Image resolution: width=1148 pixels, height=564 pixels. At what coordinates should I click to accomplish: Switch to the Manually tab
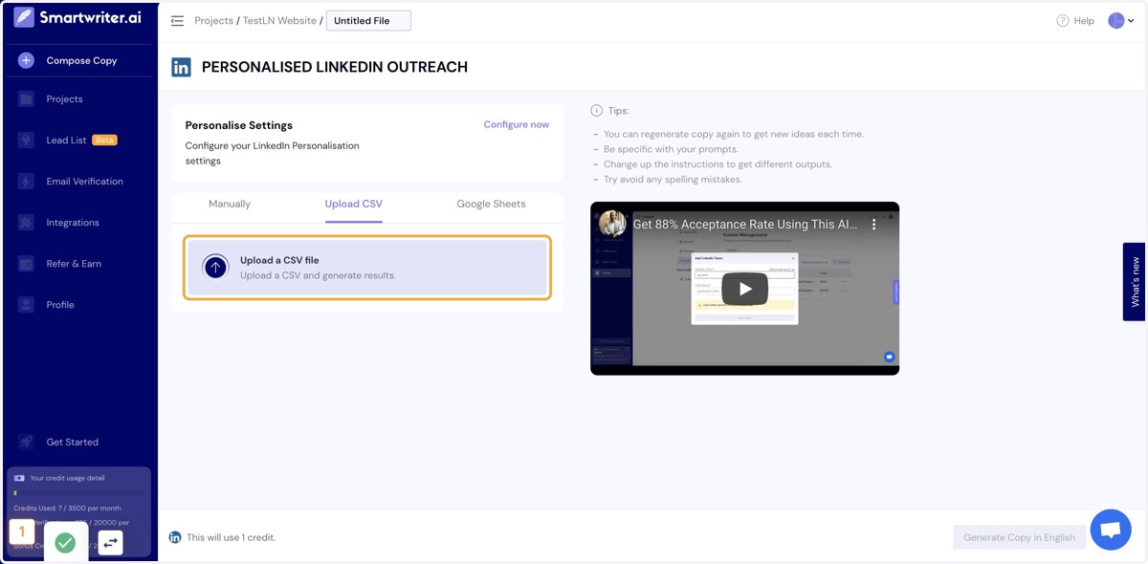(230, 204)
